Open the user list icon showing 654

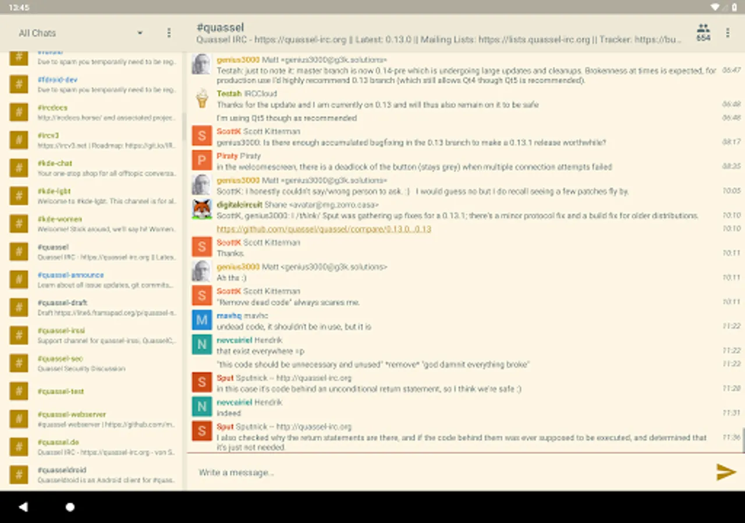(703, 33)
